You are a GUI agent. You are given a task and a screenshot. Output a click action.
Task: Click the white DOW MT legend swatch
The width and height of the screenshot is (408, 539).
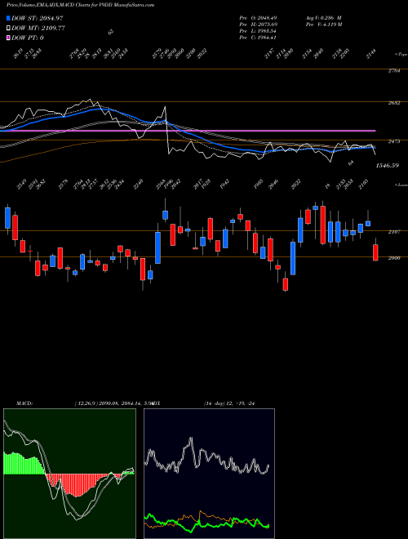pyautogui.click(x=8, y=29)
